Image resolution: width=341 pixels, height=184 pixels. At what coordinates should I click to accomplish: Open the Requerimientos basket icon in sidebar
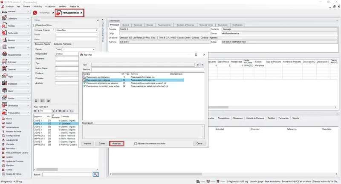[x=4, y=55]
